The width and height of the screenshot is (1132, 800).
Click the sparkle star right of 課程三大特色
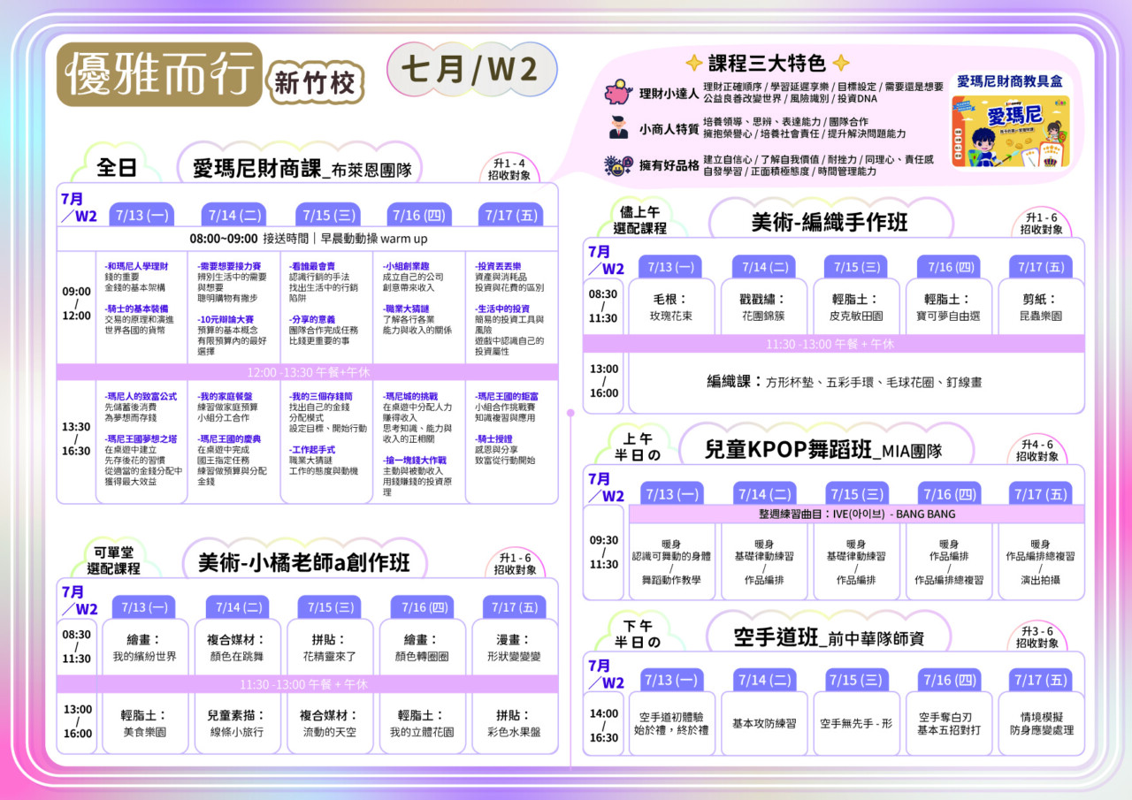[x=841, y=64]
